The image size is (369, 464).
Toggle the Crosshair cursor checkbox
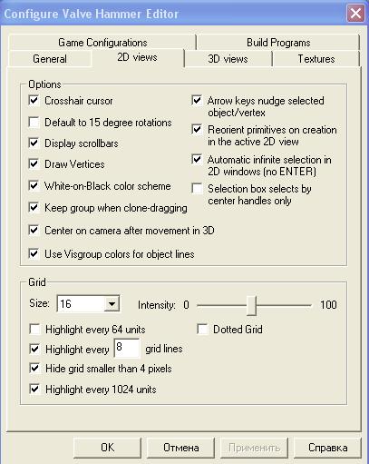34,100
